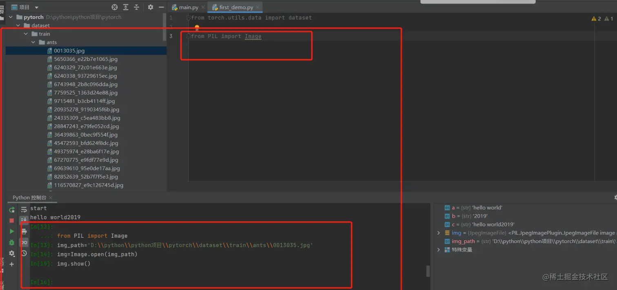Collapse the train folder
The width and height of the screenshot is (617, 290).
[26, 34]
